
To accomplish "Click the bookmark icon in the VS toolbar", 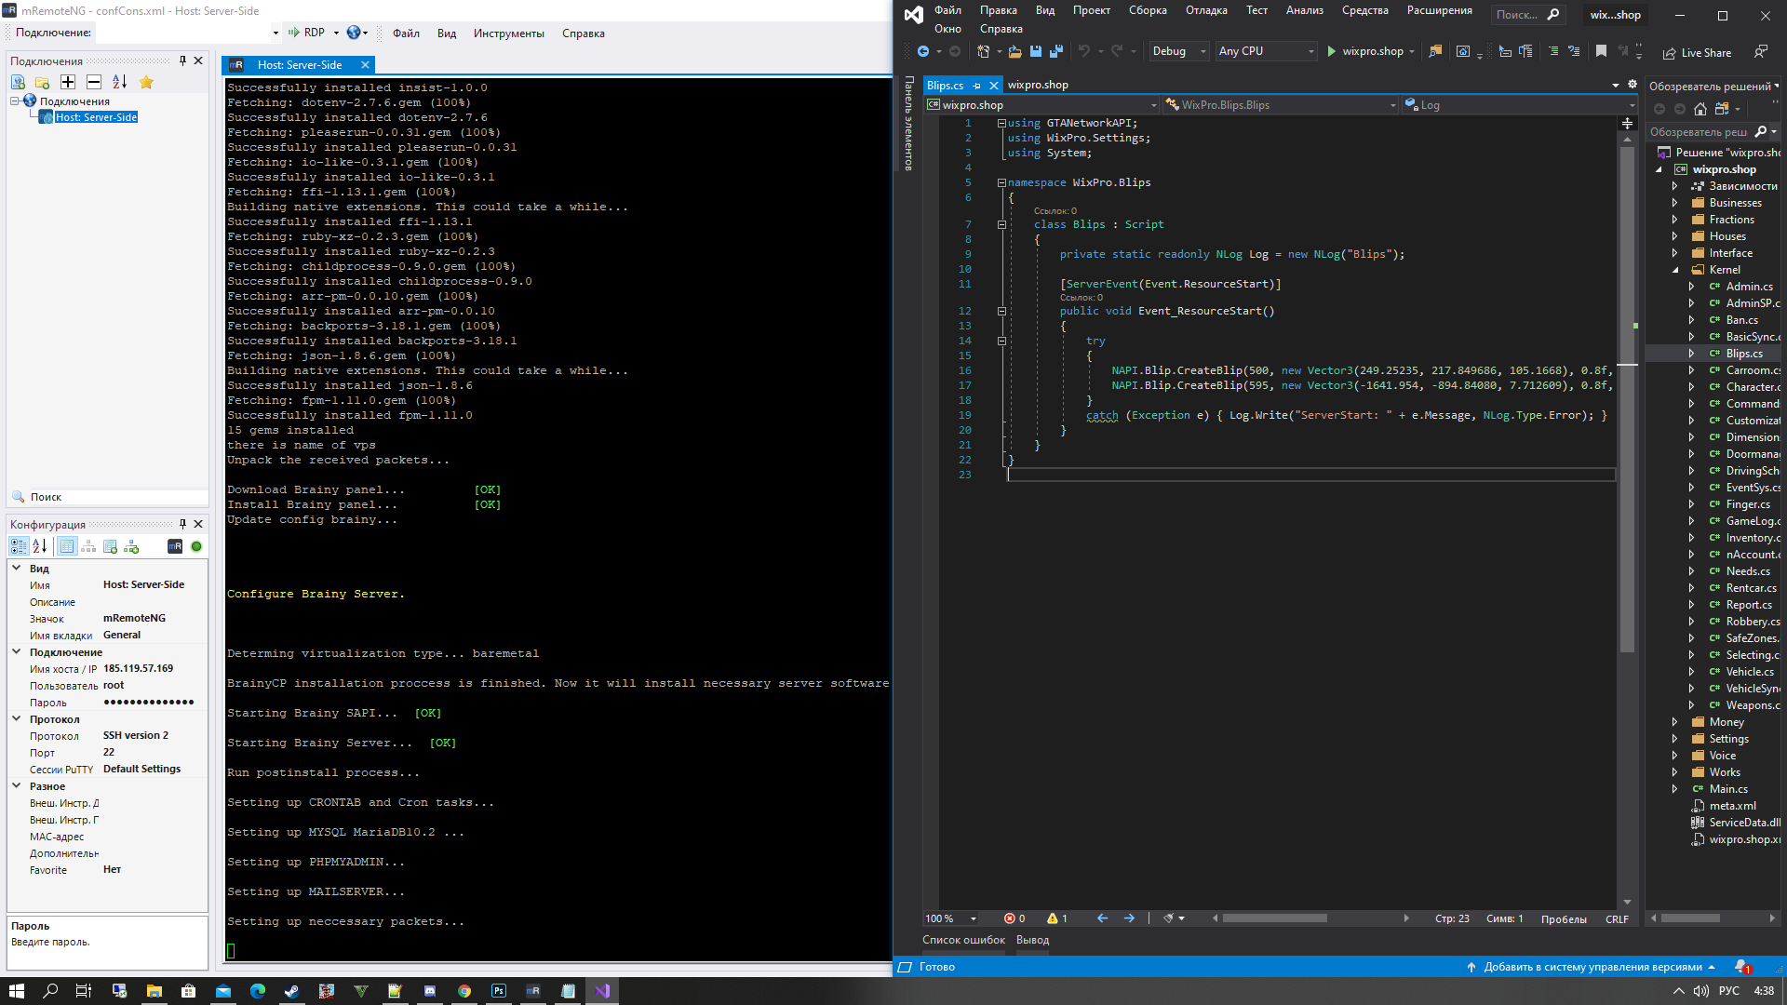I will 1601,51.
